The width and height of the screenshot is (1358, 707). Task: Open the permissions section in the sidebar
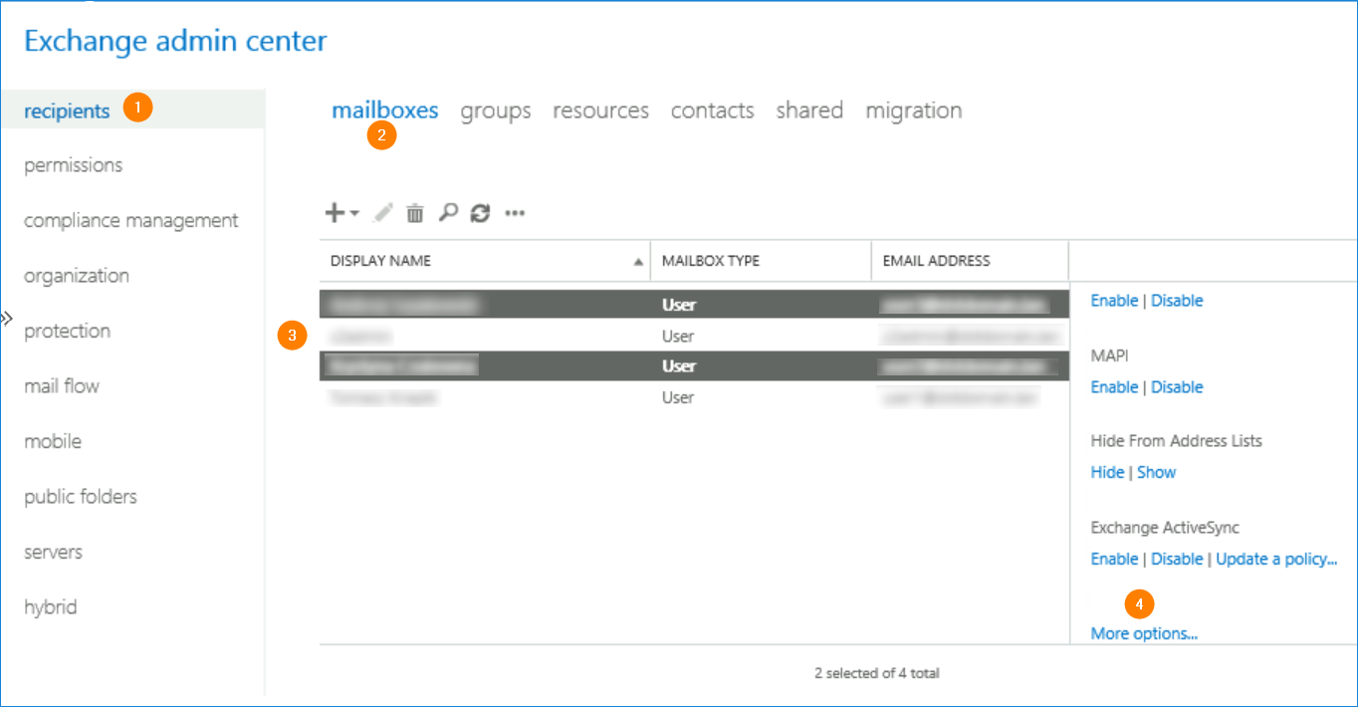(73, 164)
